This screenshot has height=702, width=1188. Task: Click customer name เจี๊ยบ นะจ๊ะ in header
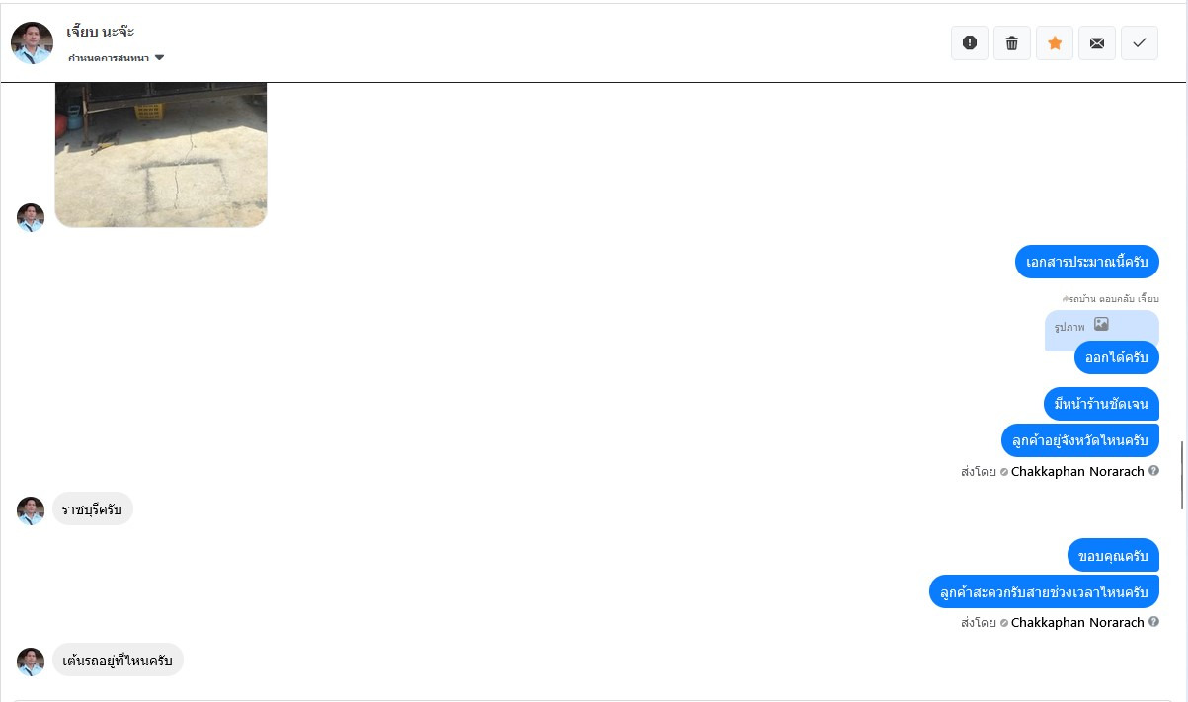pyautogui.click(x=101, y=31)
